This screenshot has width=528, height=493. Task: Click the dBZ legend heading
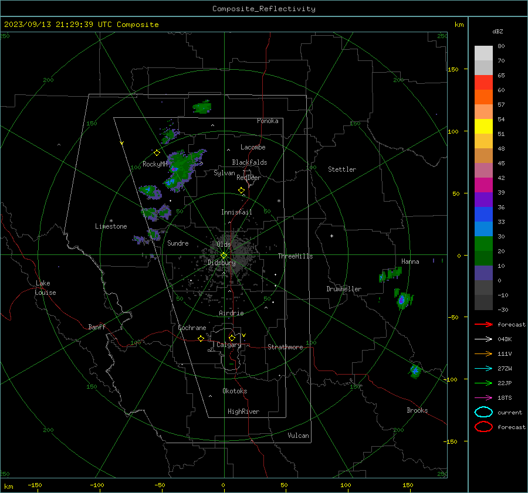click(497, 32)
